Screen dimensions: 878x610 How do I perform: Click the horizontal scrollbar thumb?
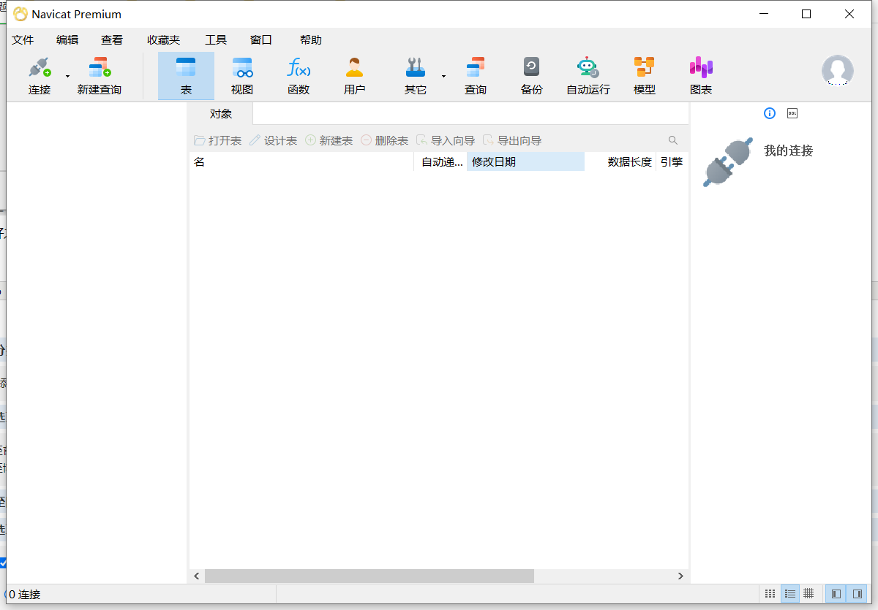369,576
